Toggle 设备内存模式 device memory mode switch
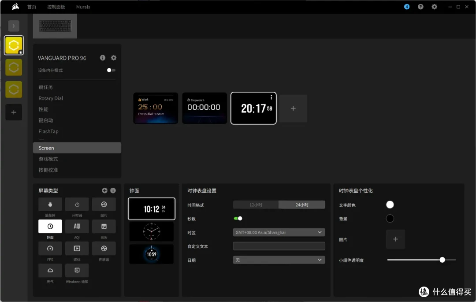The width and height of the screenshot is (476, 302). (111, 70)
